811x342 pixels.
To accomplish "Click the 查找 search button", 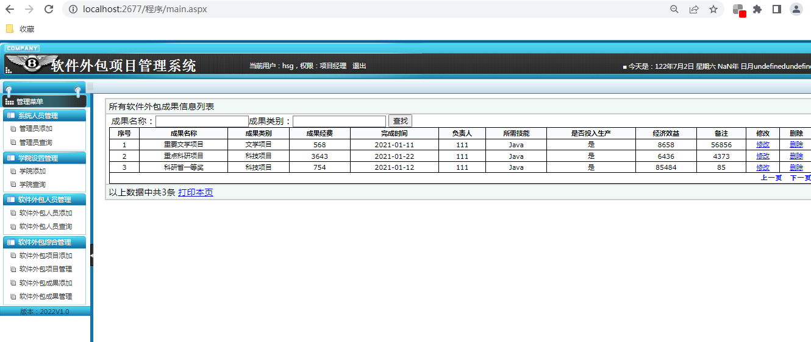I will tap(400, 121).
